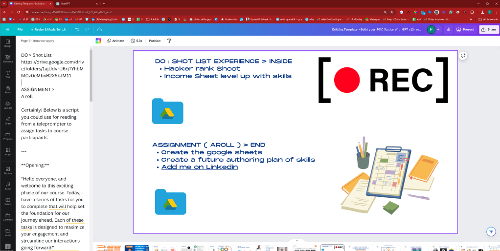
Task: Open the Uploads sidebar panel
Action: [x=8, y=105]
